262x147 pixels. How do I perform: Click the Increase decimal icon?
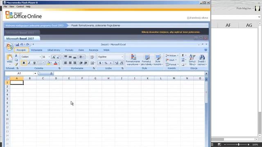coord(117,63)
